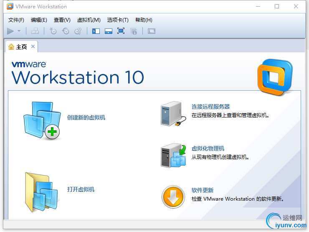Click the orange software update download icon
309x232 pixels.
[173, 197]
